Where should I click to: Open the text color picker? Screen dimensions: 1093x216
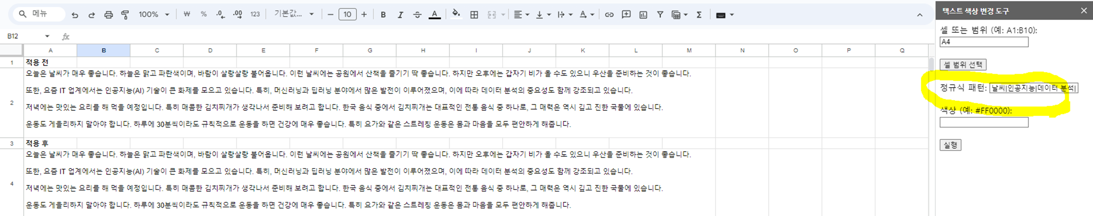pos(435,15)
